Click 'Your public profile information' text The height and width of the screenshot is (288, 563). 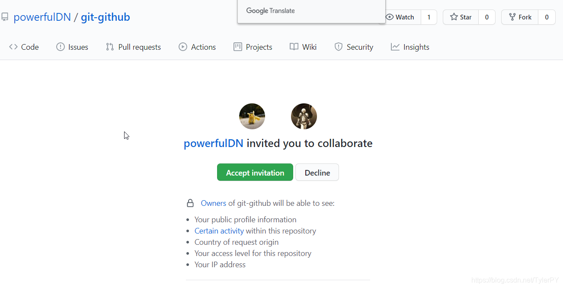coord(246,220)
